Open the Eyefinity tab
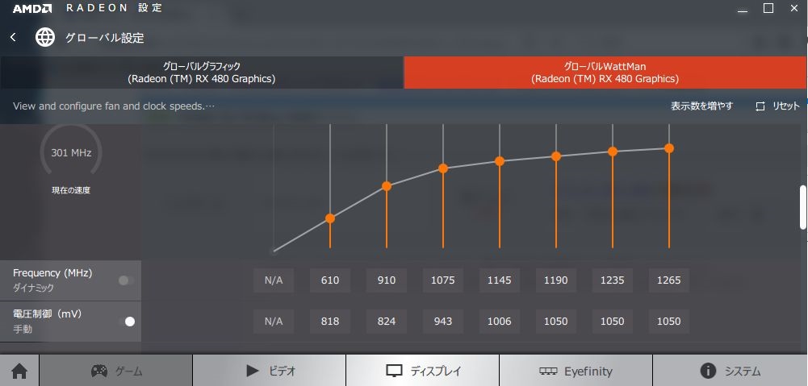 pyautogui.click(x=576, y=371)
